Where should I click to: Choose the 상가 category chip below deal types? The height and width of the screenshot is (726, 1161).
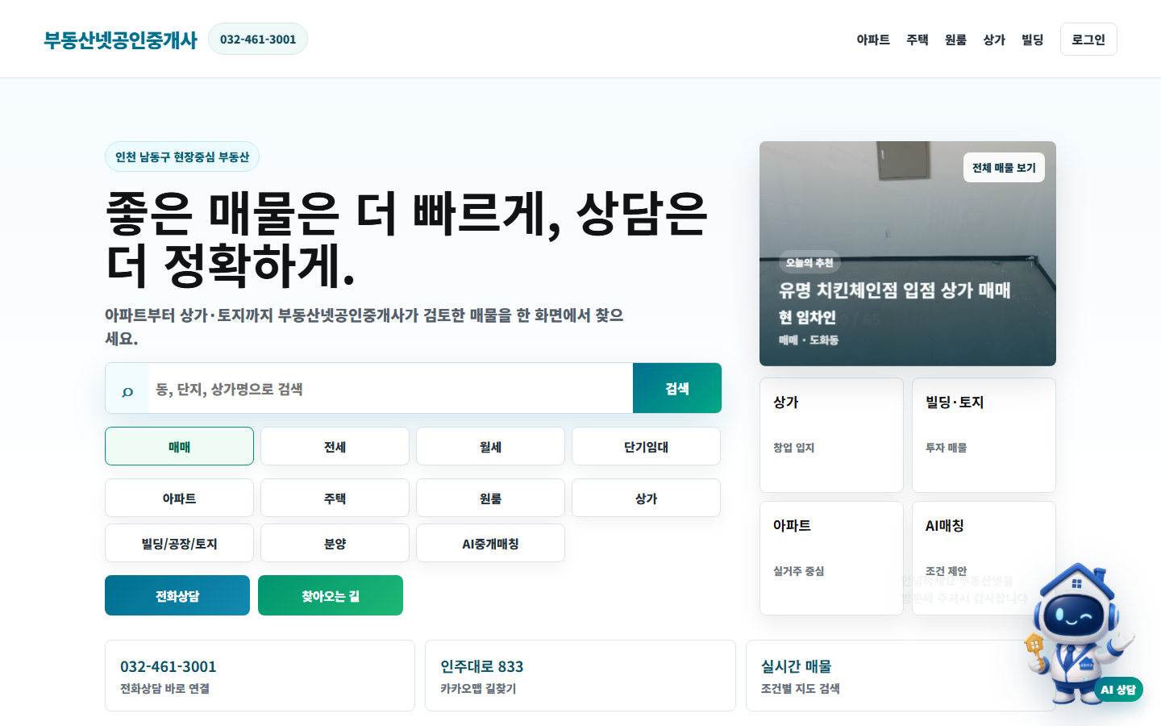click(646, 498)
